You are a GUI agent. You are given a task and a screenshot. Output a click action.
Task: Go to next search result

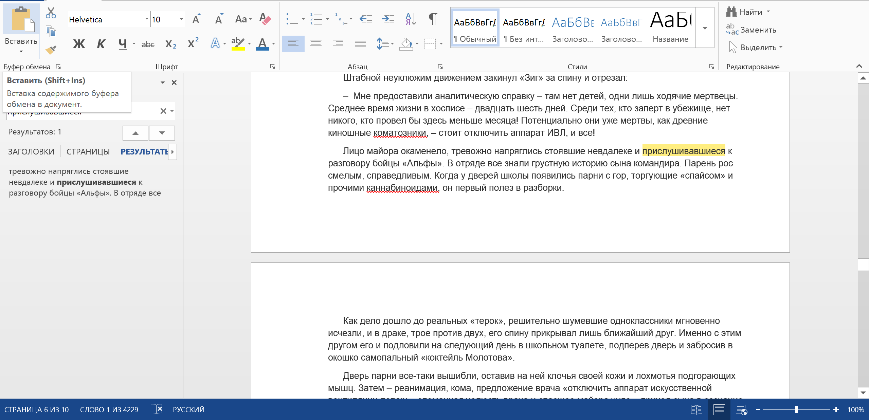pos(162,133)
